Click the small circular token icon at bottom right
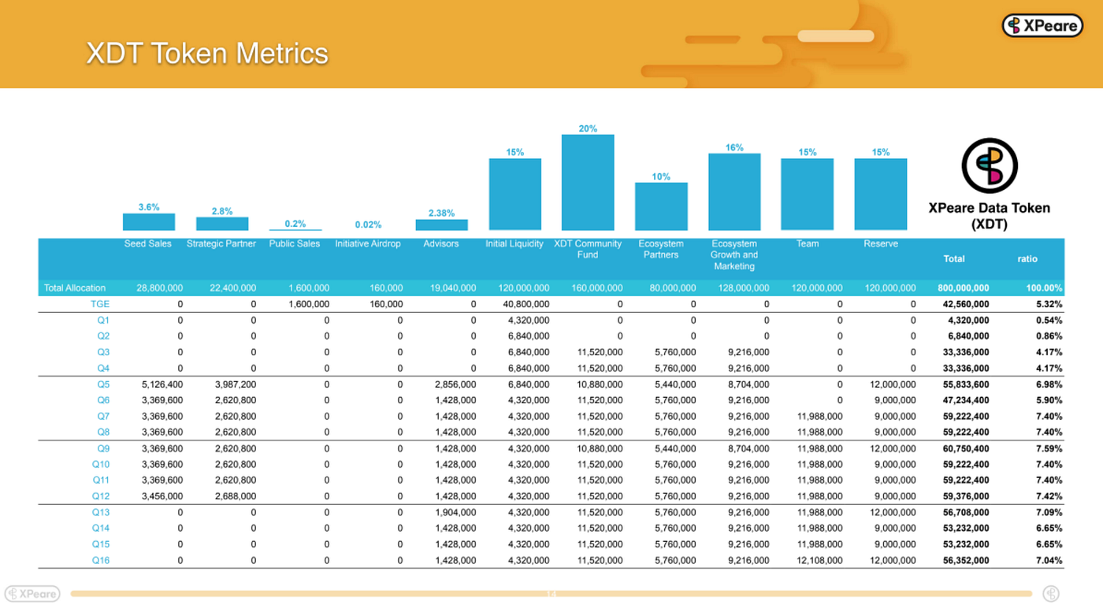 click(x=1050, y=593)
